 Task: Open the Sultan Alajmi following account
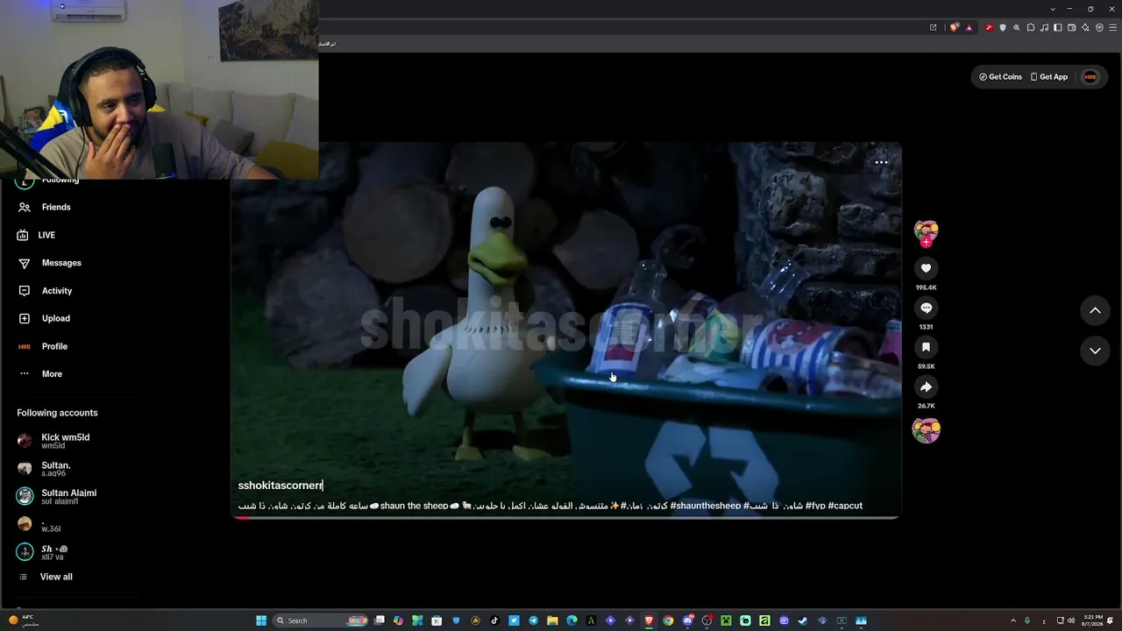pyautogui.click(x=58, y=496)
